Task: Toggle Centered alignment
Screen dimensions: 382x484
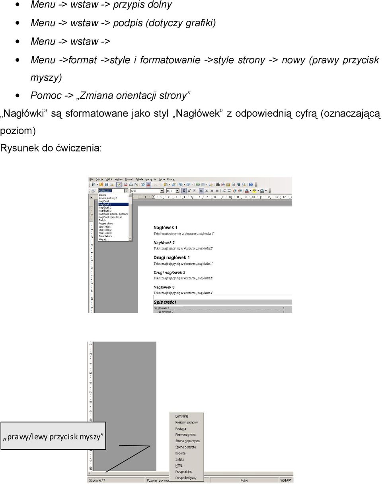Action: (x=207, y=191)
